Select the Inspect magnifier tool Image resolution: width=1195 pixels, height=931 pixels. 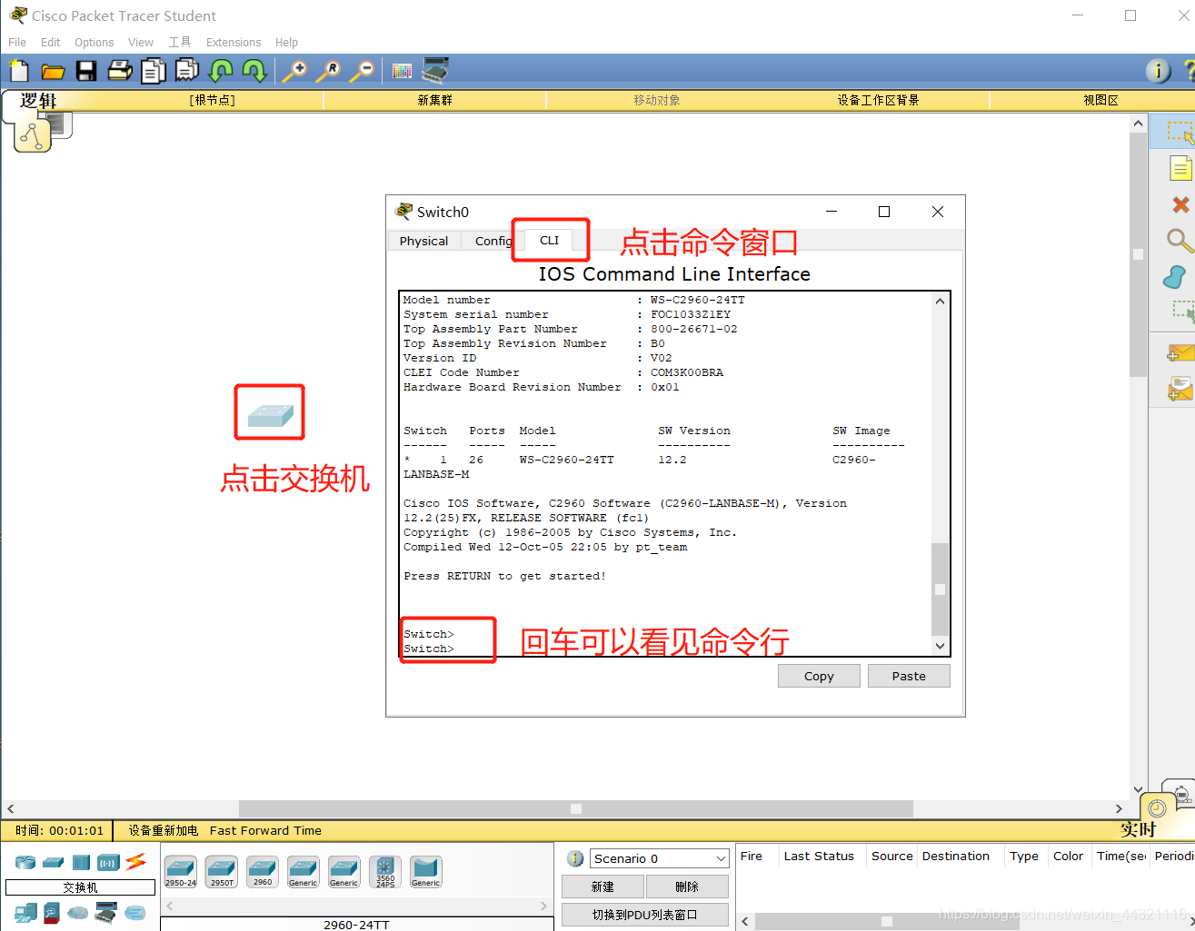[x=1180, y=241]
